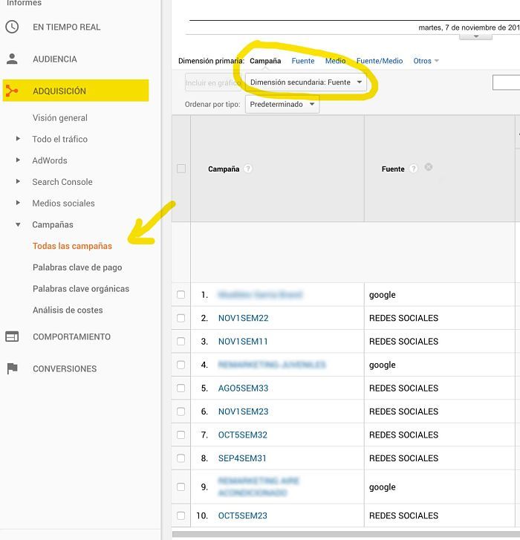The height and width of the screenshot is (540, 520).
Task: Open Palabras clave orgánicas report
Action: [x=81, y=289]
